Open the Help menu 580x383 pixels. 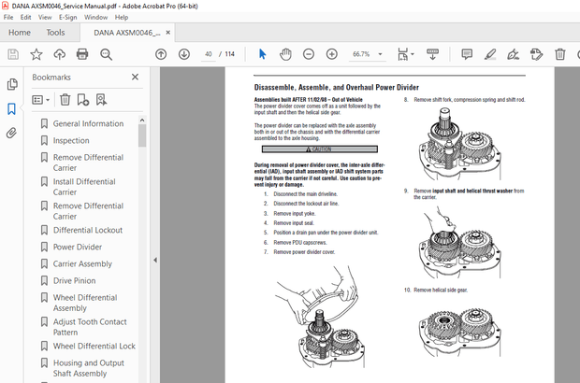[x=122, y=18]
